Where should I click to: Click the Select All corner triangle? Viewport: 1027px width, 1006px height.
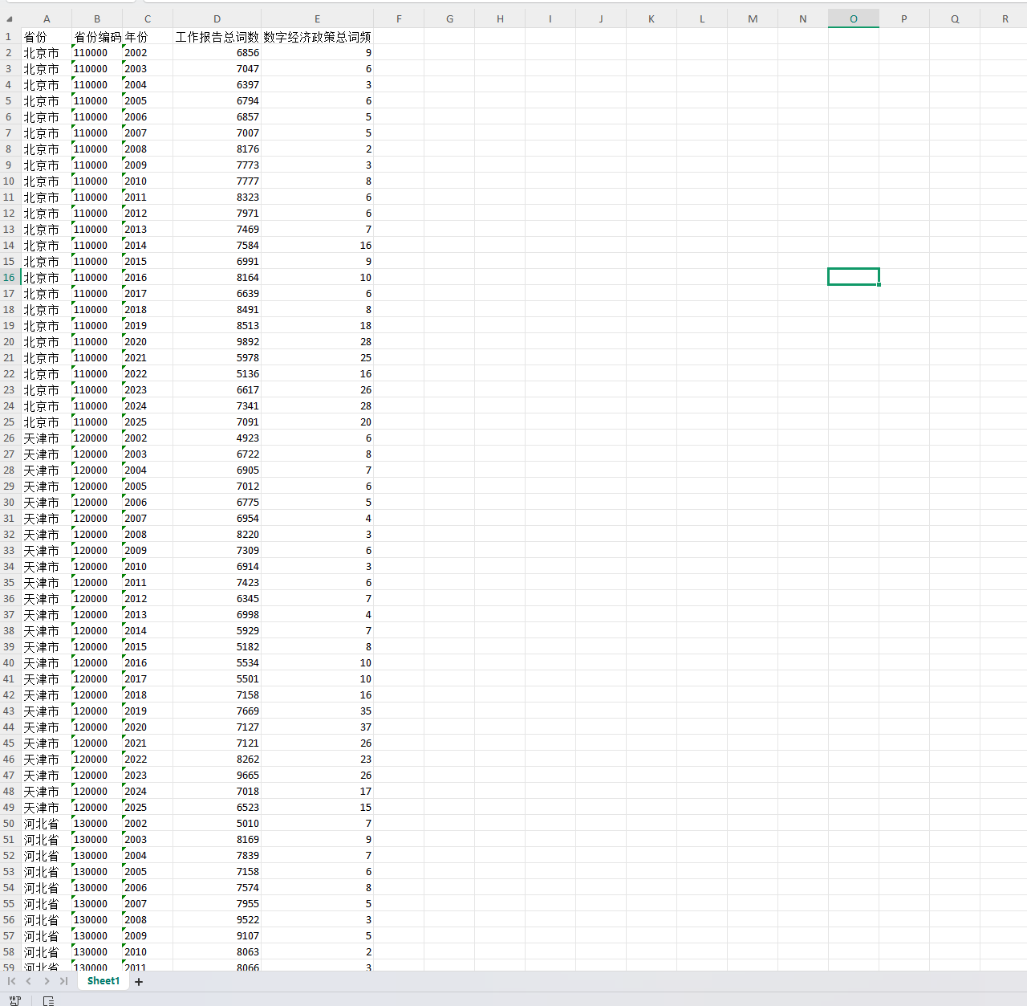point(10,18)
